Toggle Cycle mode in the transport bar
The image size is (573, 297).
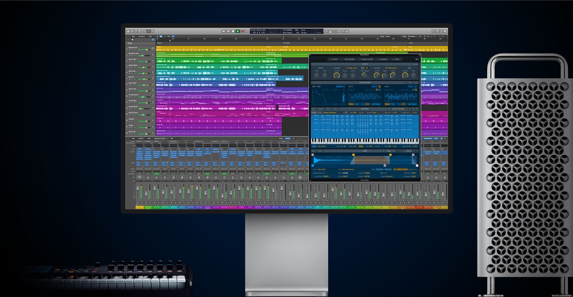(x=247, y=31)
